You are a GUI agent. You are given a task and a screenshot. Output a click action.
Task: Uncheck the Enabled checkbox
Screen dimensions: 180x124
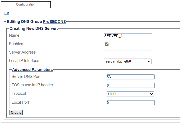[x=107, y=44]
